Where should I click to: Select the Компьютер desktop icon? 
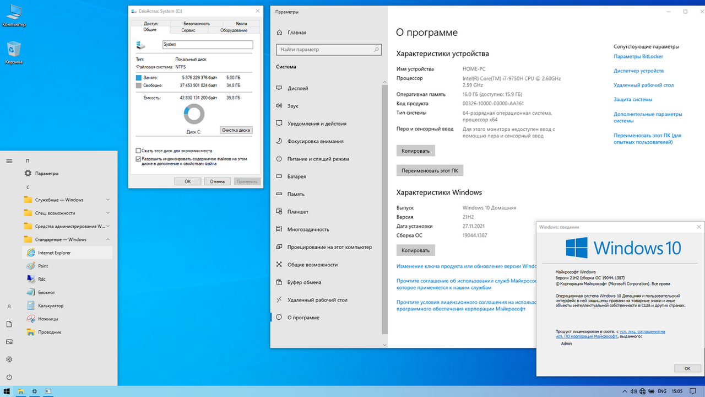[x=14, y=15]
